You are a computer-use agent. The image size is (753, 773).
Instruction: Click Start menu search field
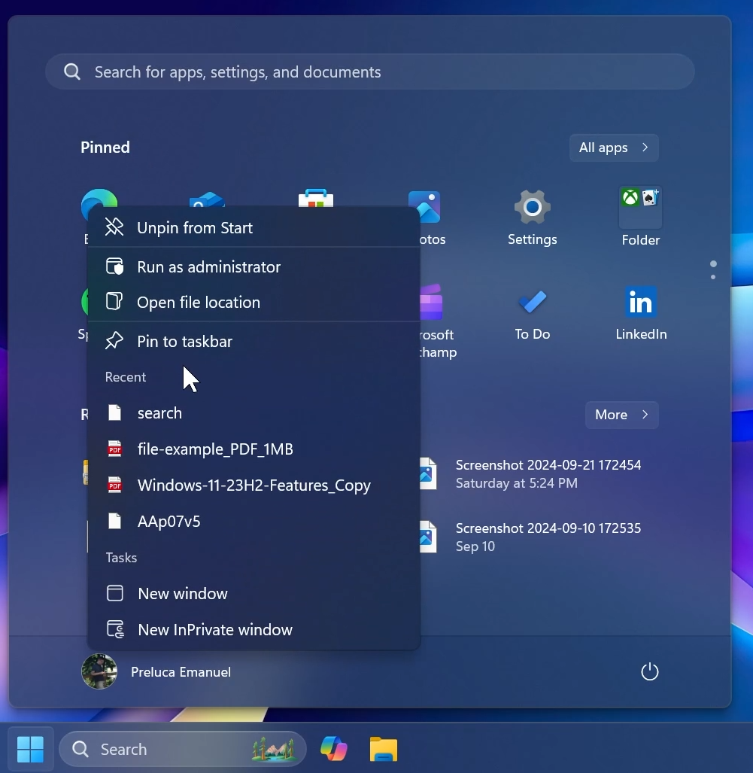pos(370,72)
